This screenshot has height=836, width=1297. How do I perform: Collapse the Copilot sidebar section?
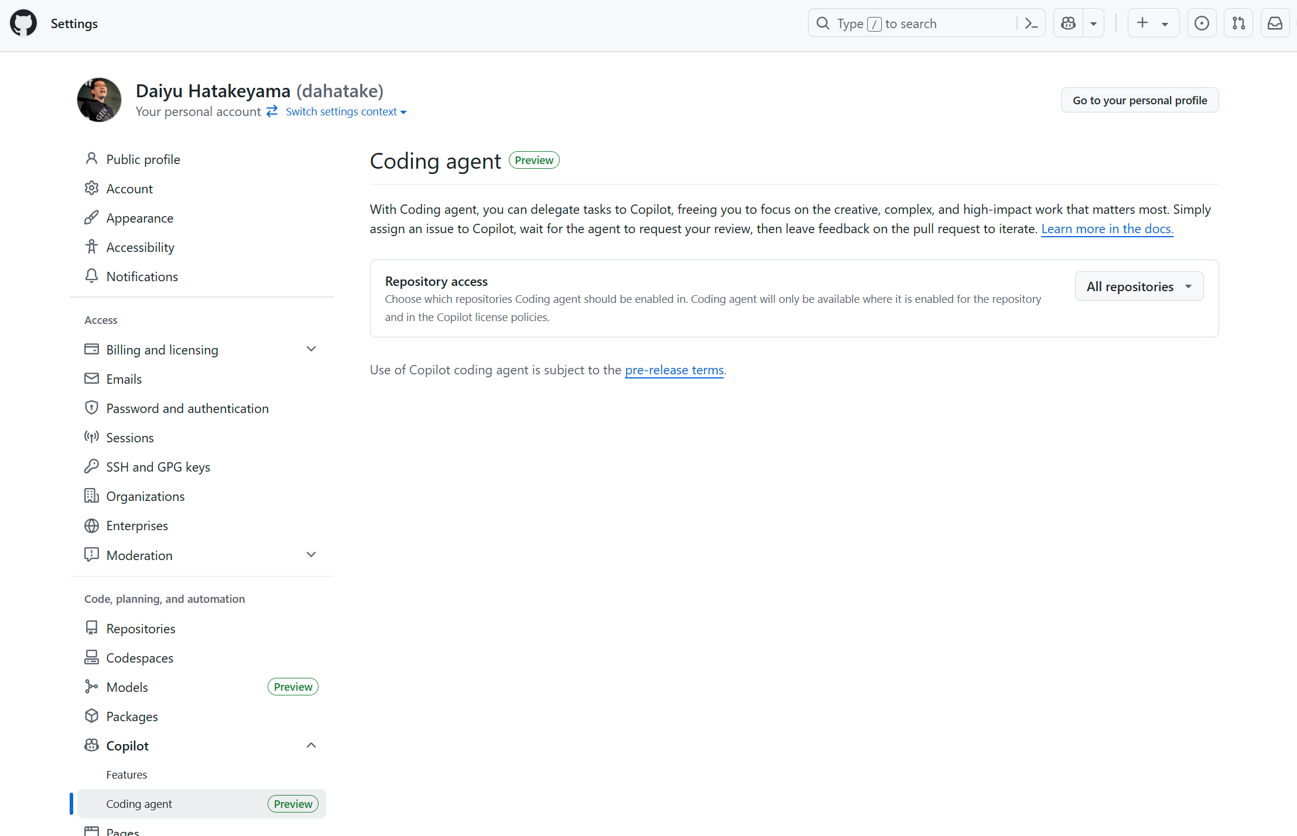pos(311,745)
